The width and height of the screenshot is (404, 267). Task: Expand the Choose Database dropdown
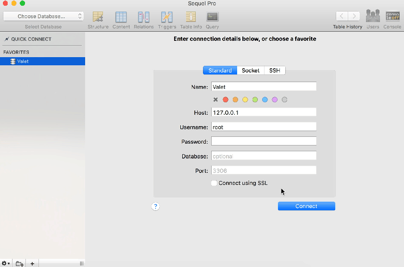pos(44,16)
